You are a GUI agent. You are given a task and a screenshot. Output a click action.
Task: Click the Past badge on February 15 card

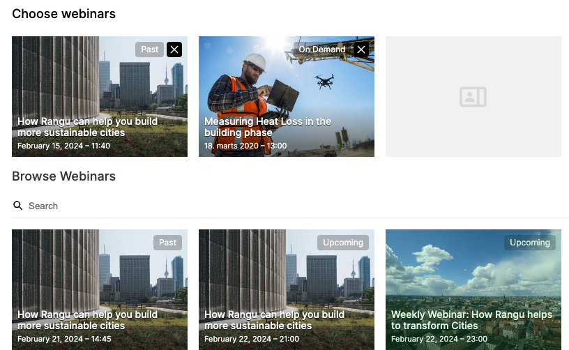[x=149, y=50]
